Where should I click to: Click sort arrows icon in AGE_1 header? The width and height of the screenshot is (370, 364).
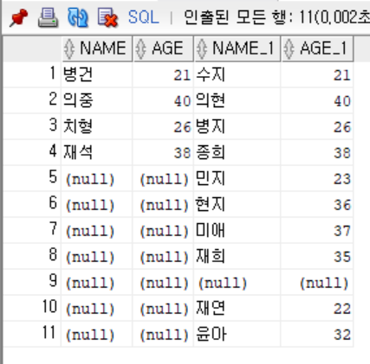pos(289,48)
